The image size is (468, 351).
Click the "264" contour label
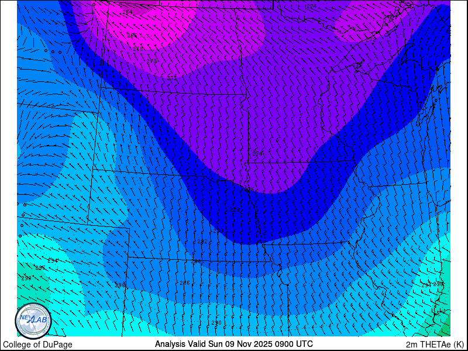[128, 12]
